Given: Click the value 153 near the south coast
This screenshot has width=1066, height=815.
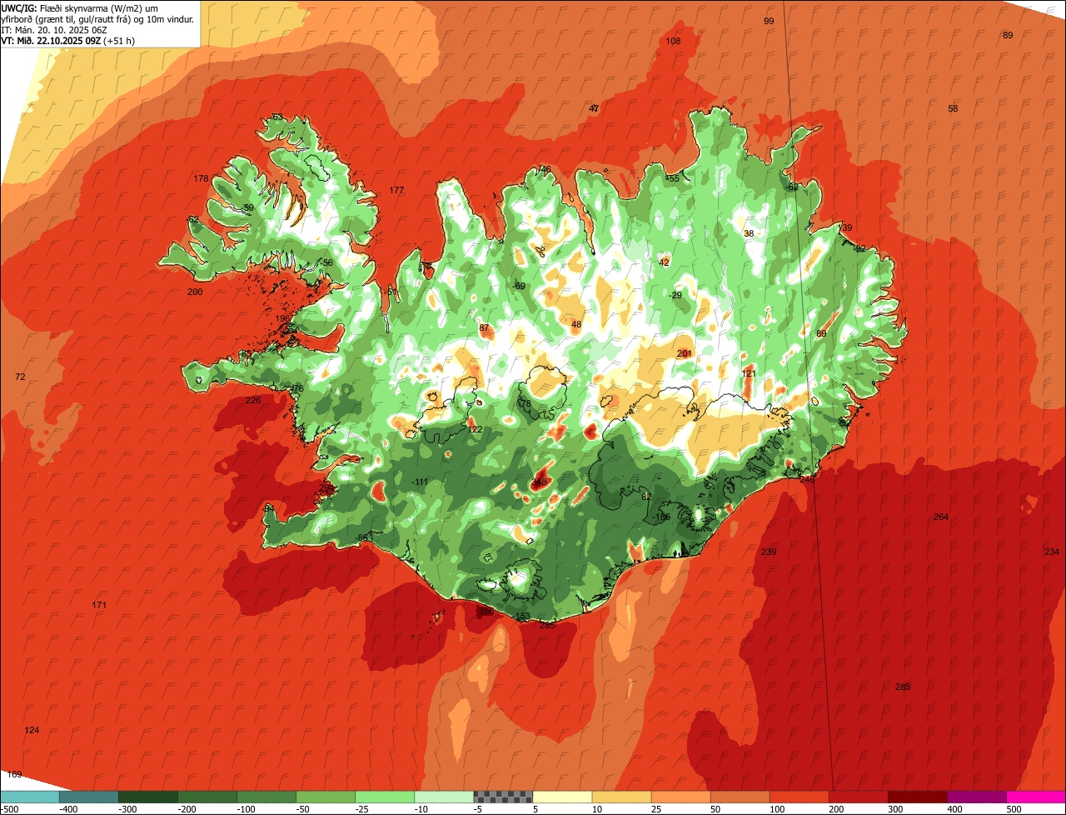Looking at the screenshot, I should point(522,617).
